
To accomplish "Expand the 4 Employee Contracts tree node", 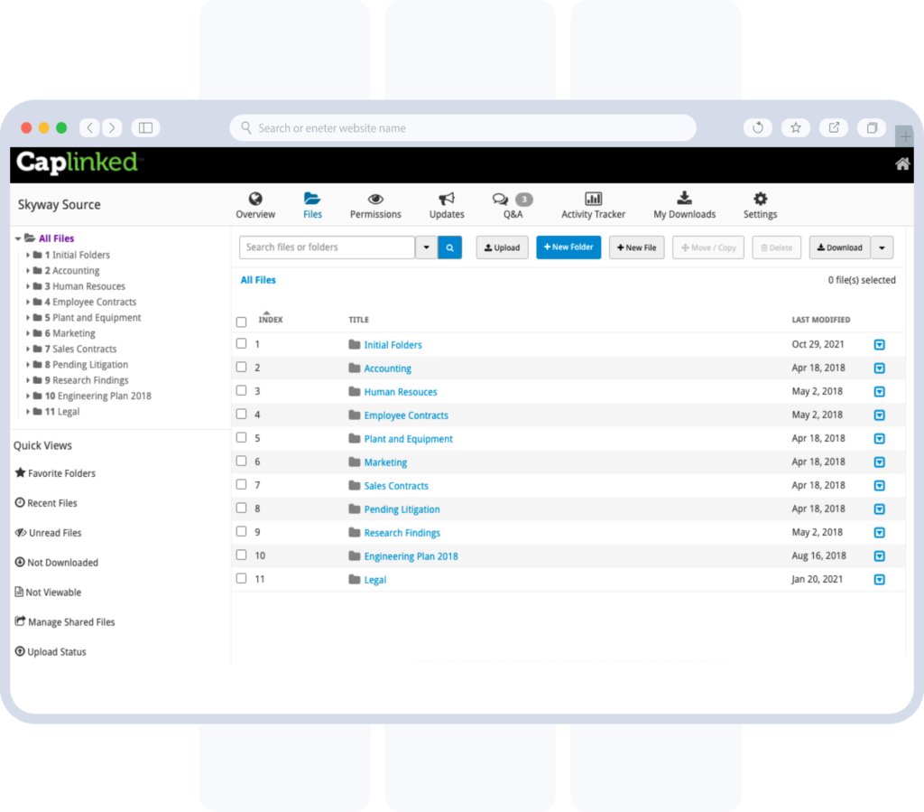I will pos(28,302).
